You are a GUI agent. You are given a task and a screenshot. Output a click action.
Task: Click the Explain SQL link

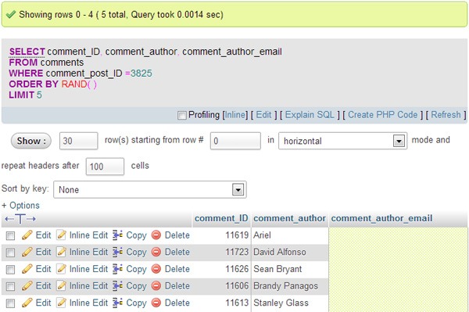[310, 115]
